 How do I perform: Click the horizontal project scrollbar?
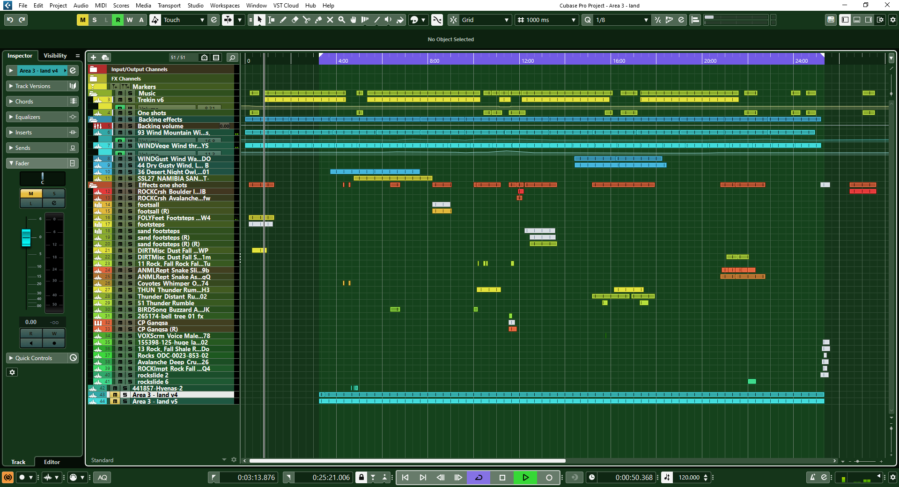[407, 461]
